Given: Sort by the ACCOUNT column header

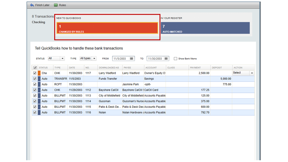Looking at the screenshot, I should point(151,67).
